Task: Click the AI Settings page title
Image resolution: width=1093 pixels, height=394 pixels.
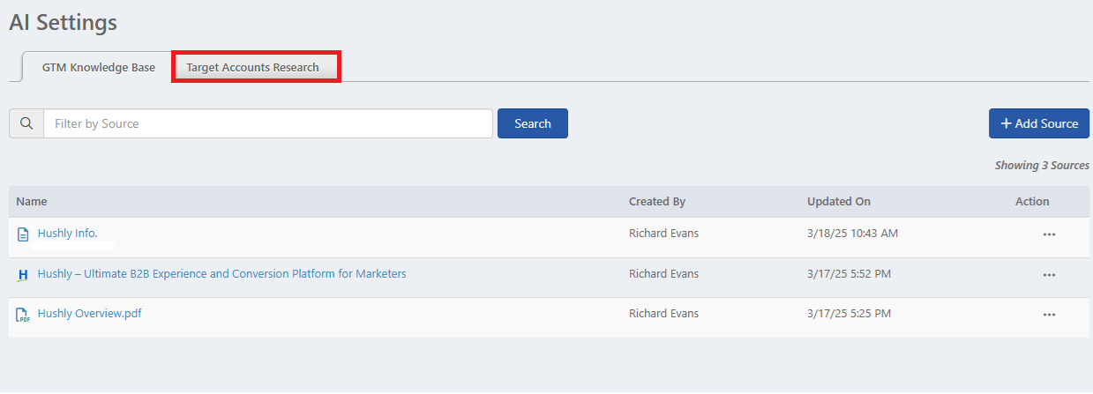Action: (x=64, y=23)
